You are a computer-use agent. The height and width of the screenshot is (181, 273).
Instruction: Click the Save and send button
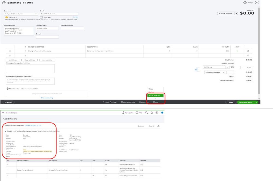coord(246,102)
